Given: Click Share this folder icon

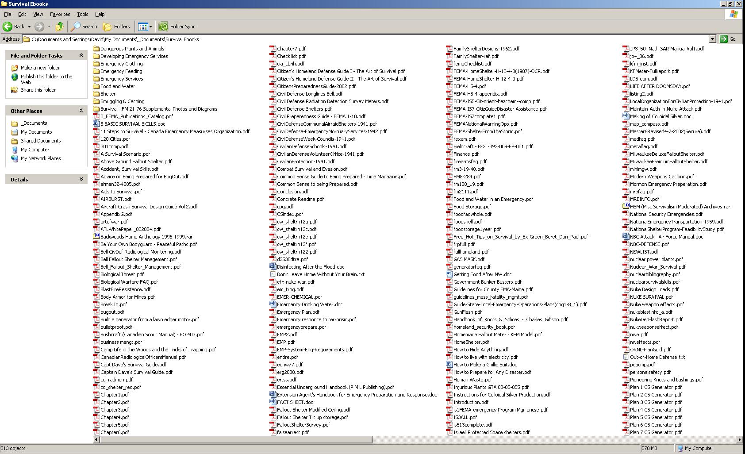Looking at the screenshot, I should coord(15,90).
